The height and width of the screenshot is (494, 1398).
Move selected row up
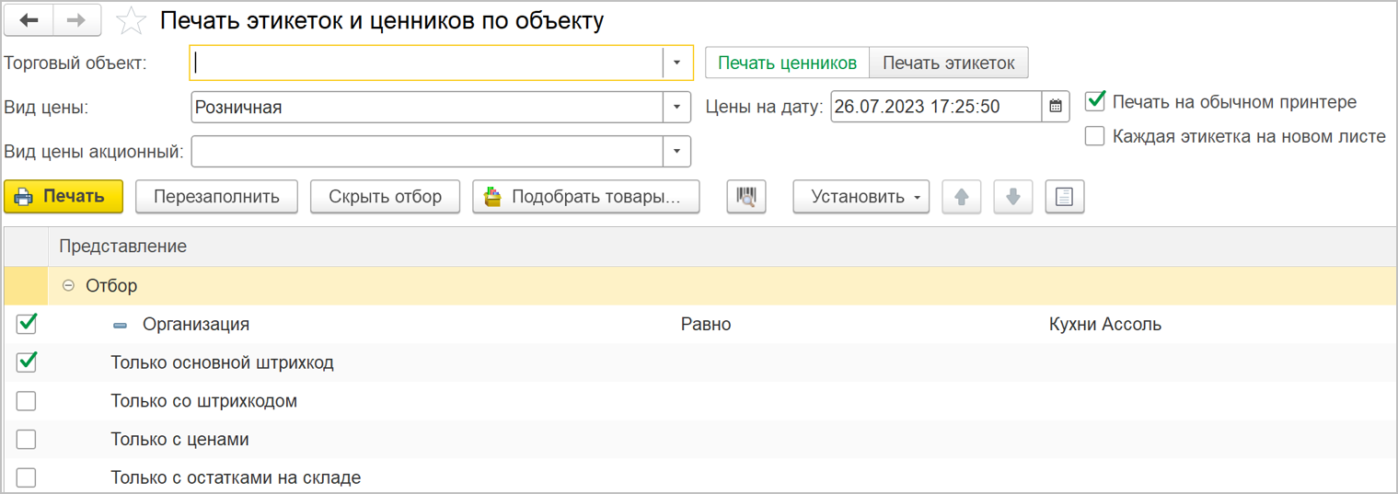coord(962,197)
